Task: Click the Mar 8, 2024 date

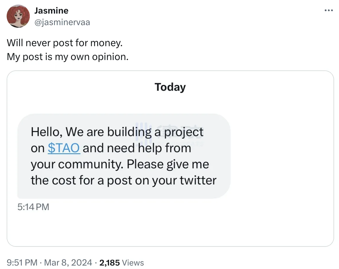Action: (x=69, y=262)
